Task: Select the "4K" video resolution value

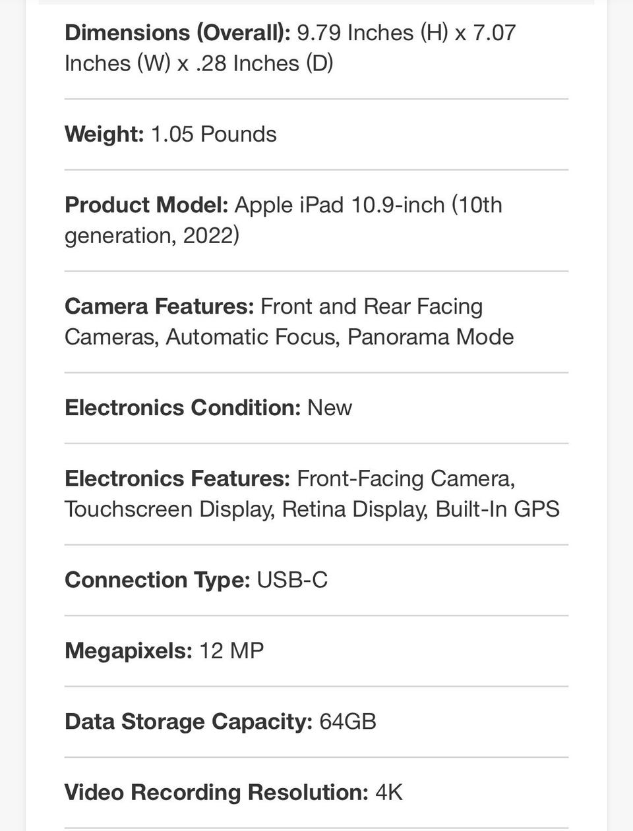Action: click(389, 792)
